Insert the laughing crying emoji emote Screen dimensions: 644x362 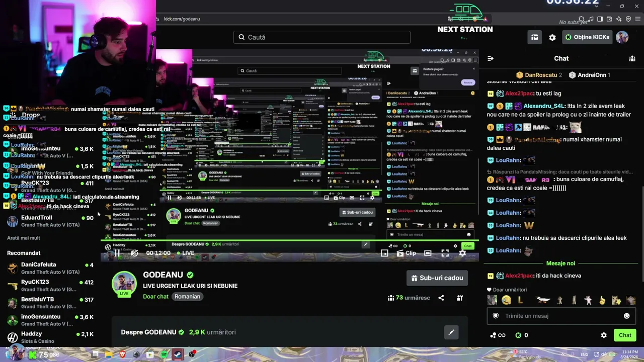coord(506,300)
